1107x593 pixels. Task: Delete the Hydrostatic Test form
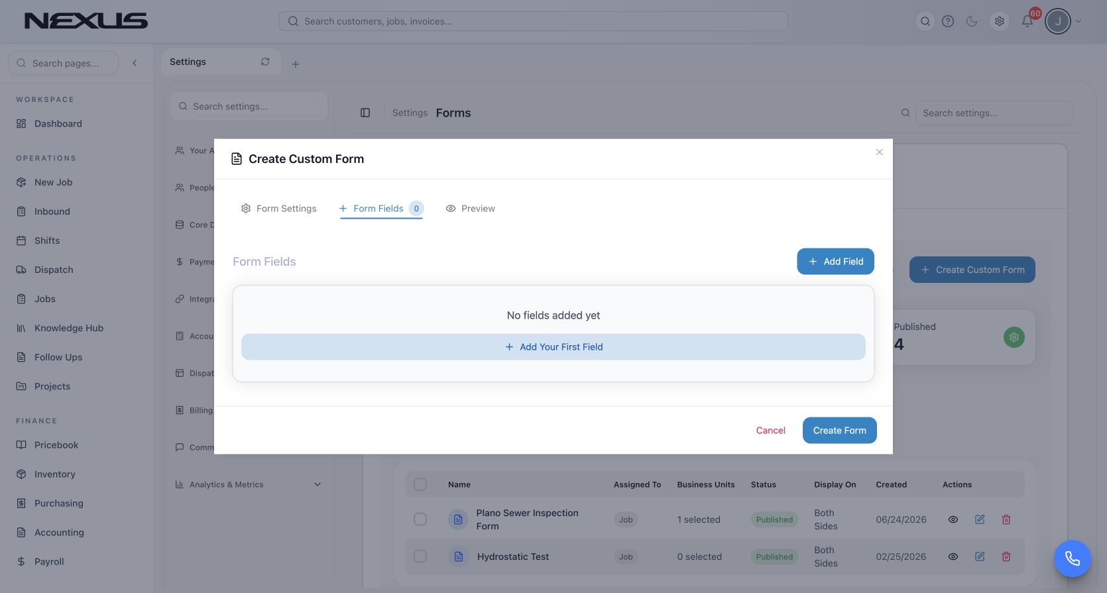pos(1006,557)
